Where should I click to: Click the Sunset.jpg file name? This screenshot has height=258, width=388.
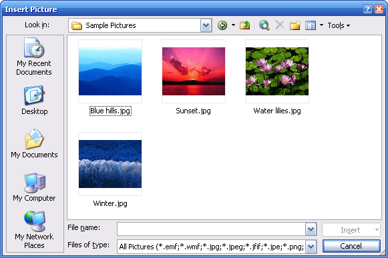pyautogui.click(x=193, y=111)
